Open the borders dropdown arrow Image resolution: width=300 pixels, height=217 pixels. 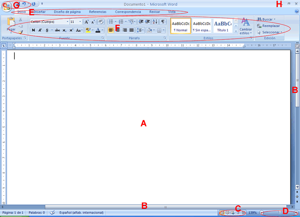click(164, 30)
